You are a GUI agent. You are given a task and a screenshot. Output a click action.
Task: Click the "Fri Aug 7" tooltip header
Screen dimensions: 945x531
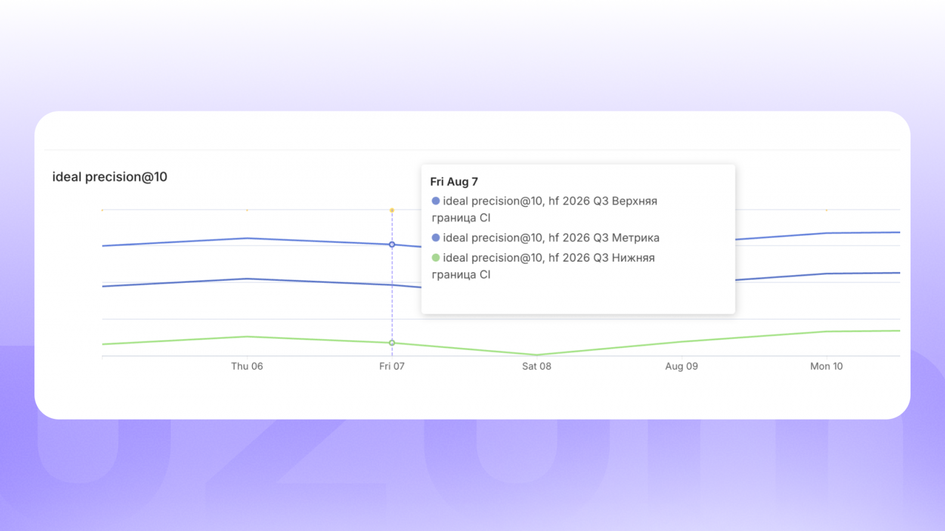(x=454, y=182)
